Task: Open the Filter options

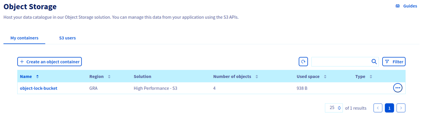Action: (x=394, y=62)
